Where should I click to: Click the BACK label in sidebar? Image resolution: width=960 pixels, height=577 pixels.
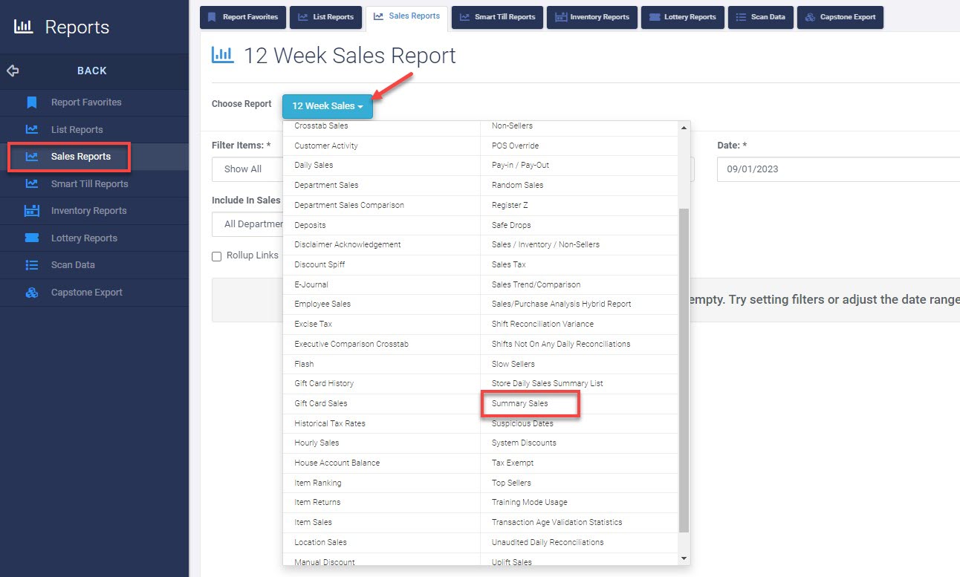(x=92, y=71)
